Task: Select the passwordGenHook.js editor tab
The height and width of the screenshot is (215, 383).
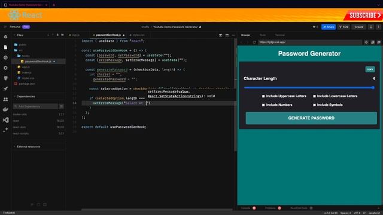Action: (108, 35)
